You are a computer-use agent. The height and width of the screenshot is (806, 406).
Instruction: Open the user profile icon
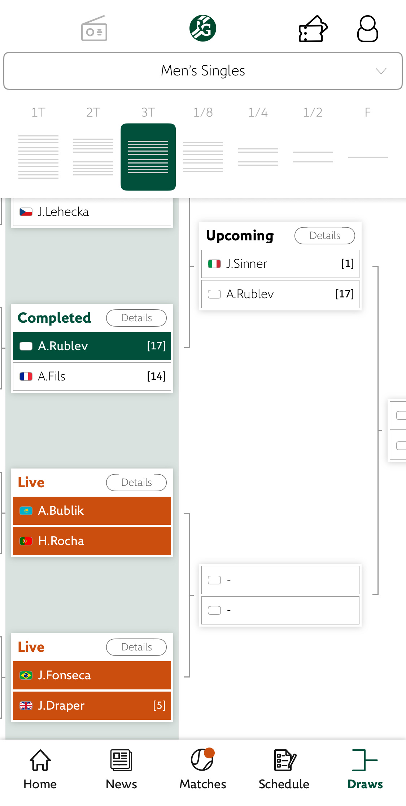[x=367, y=29]
